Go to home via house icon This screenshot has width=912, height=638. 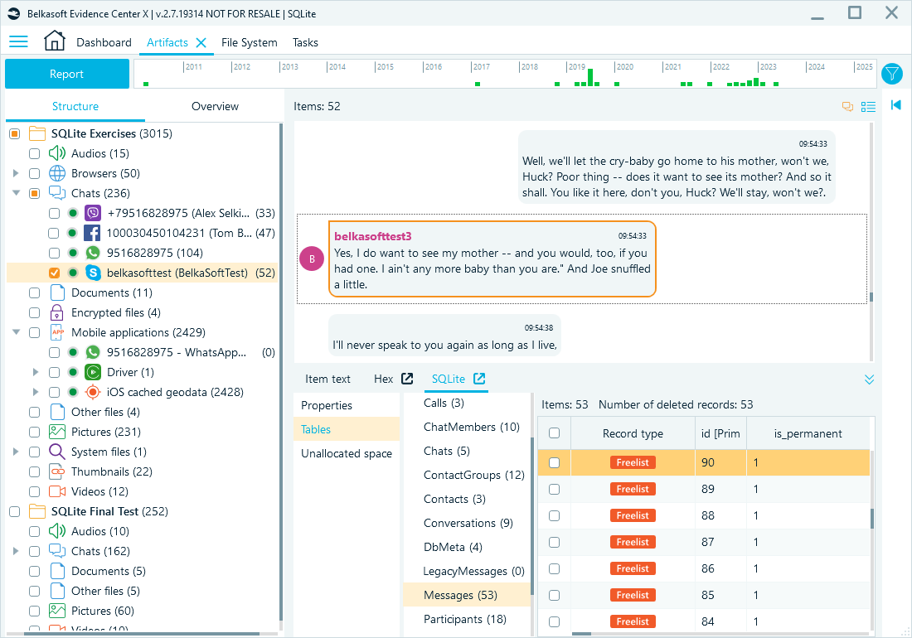coord(55,41)
